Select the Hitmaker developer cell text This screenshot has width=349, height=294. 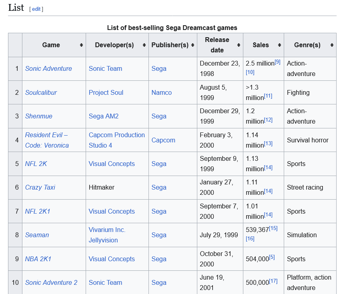[x=102, y=187]
